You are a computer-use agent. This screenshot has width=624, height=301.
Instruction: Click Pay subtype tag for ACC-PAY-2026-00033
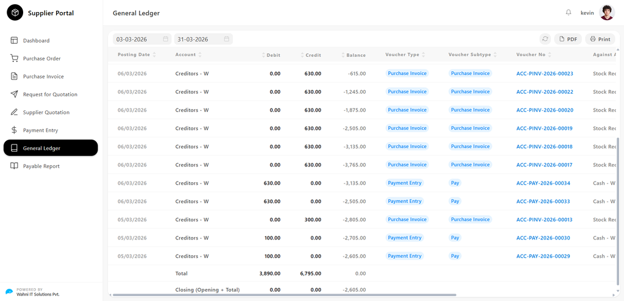click(455, 202)
